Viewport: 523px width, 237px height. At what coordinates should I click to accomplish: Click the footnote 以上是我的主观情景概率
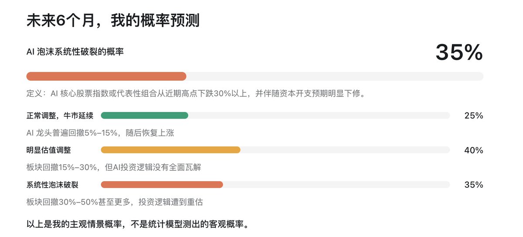point(138,223)
